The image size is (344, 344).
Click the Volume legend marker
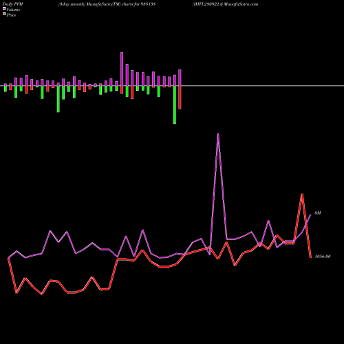(x=4, y=8)
